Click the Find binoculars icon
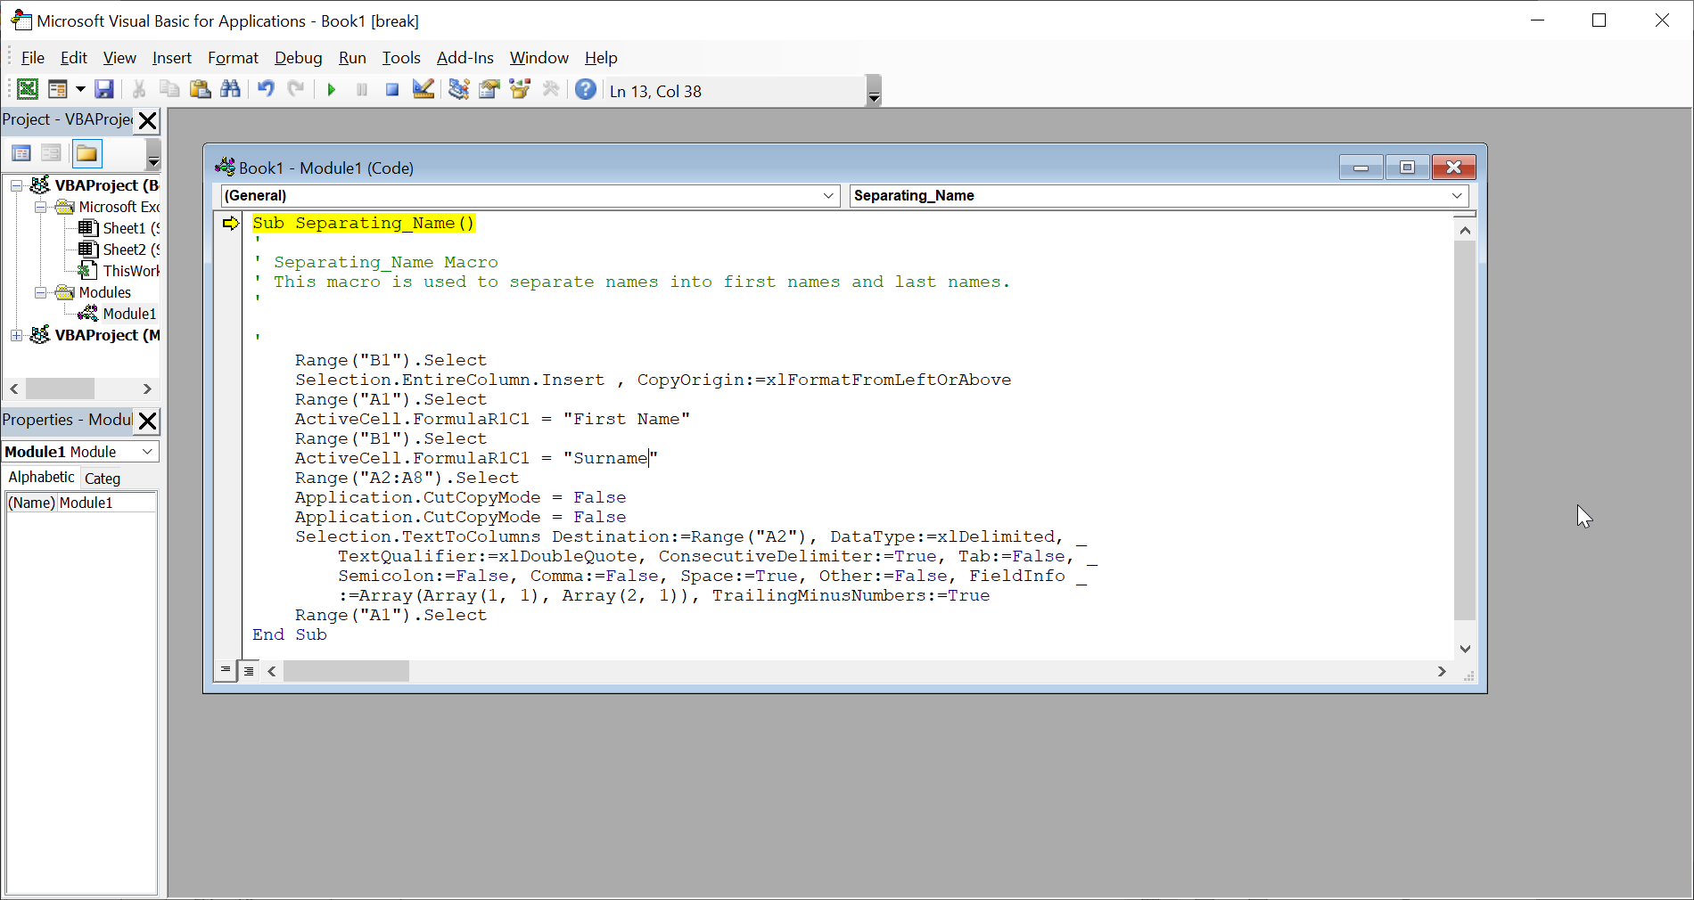Screen dimensions: 1694x900 pos(230,89)
